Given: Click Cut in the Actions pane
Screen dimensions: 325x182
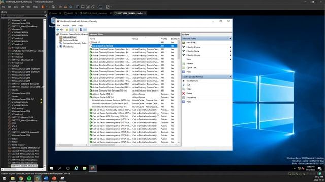Looking at the screenshot, I should tap(188, 85).
